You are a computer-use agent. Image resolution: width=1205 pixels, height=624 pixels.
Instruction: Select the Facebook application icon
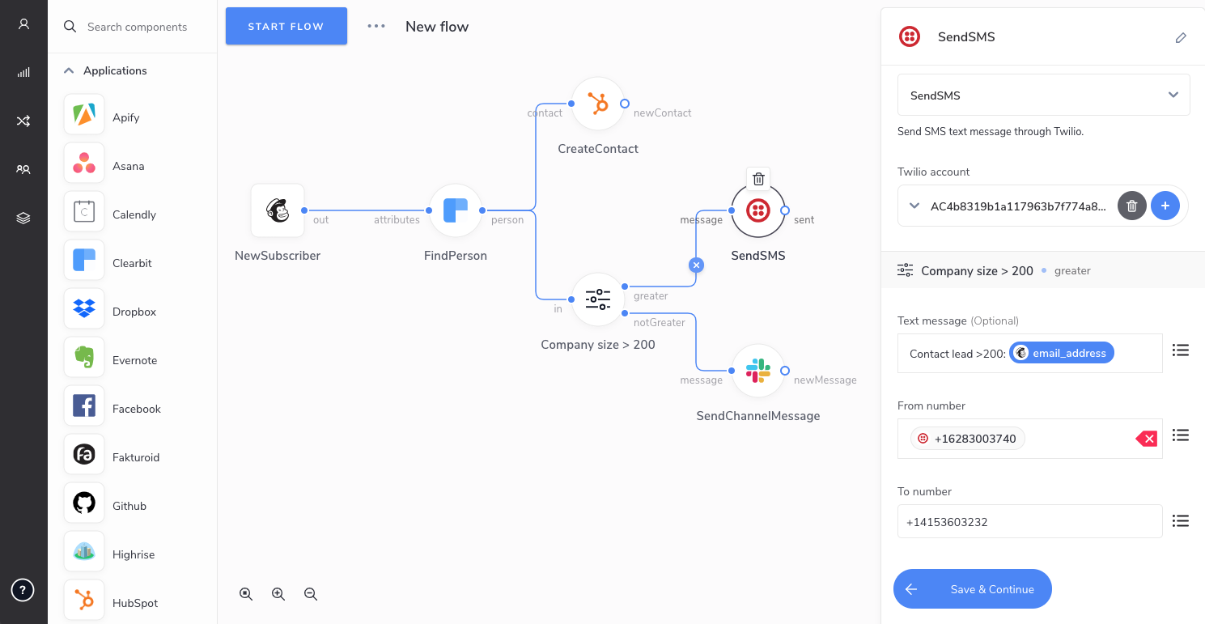click(x=84, y=406)
